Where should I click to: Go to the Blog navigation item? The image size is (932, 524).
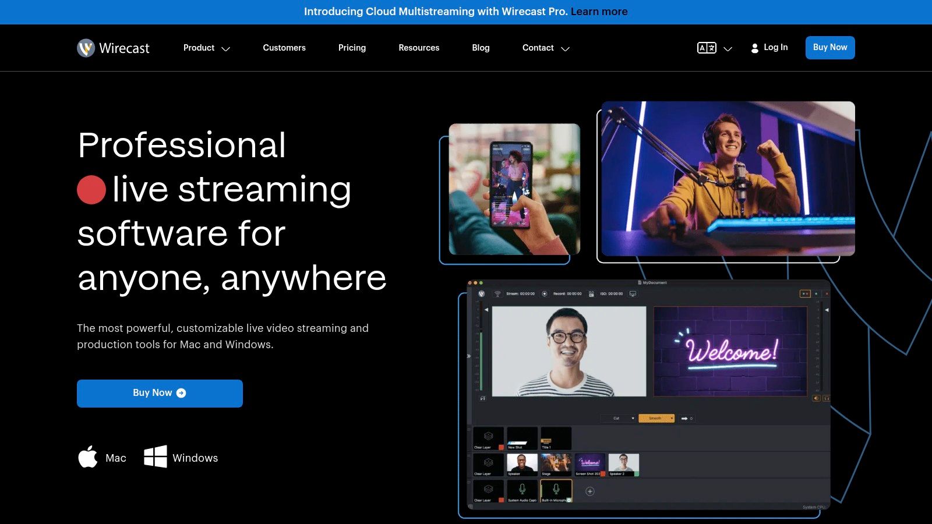point(481,48)
